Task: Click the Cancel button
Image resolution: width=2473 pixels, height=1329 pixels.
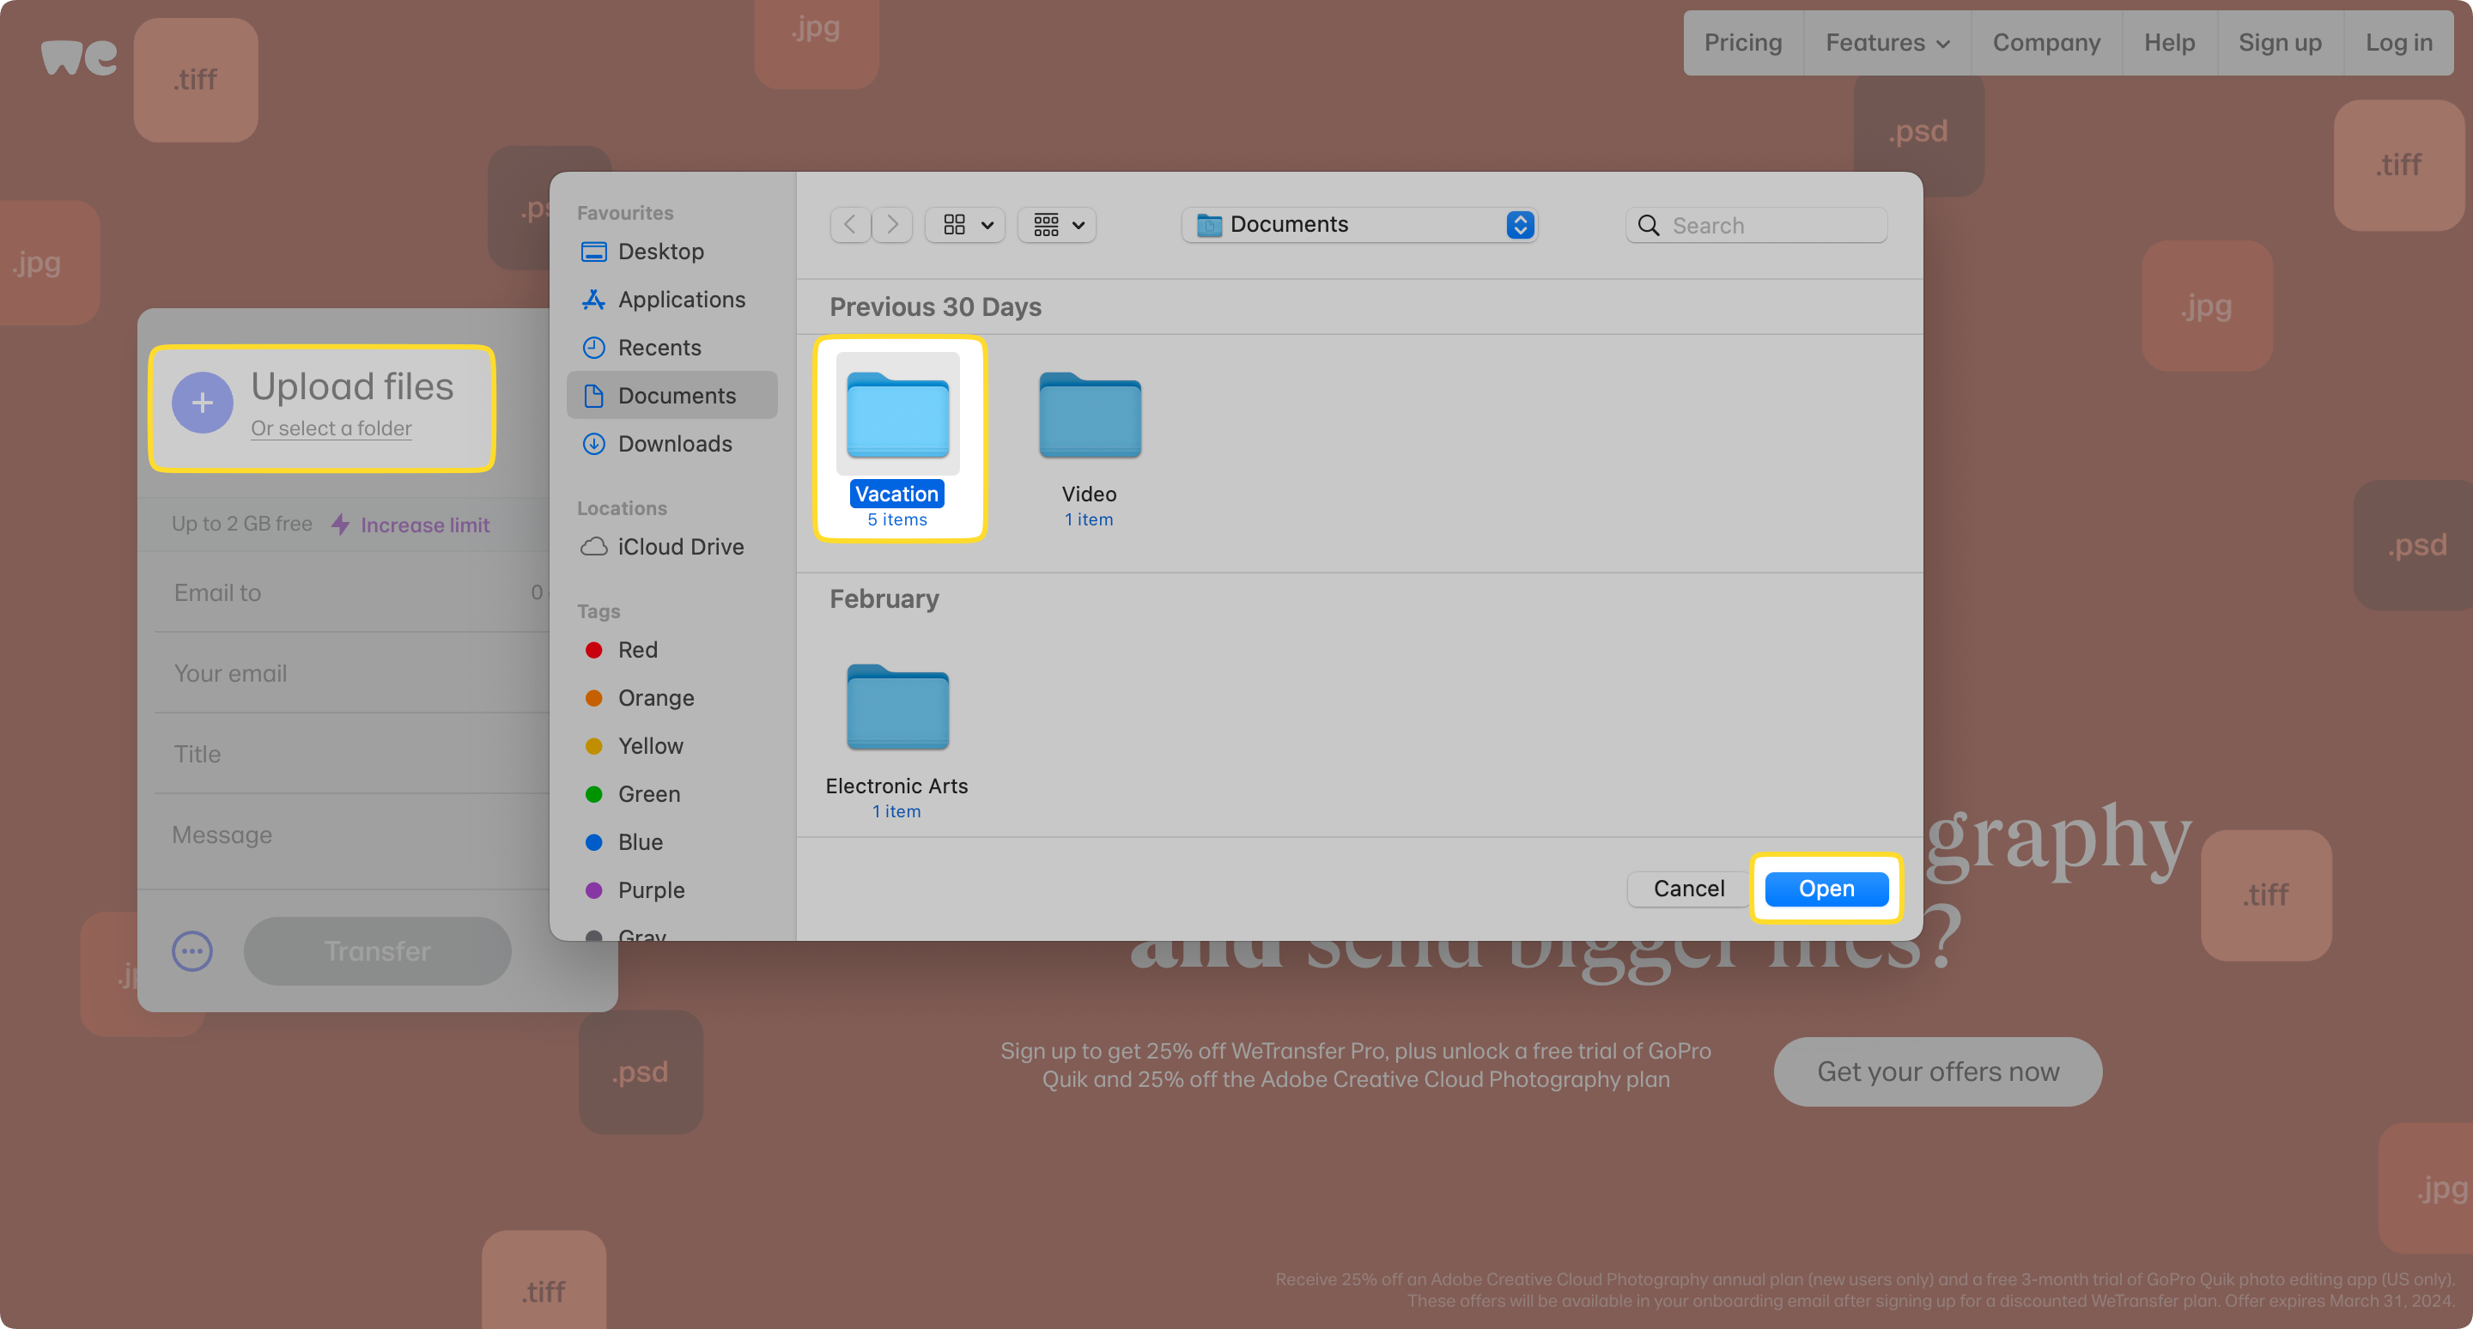Action: point(1689,887)
